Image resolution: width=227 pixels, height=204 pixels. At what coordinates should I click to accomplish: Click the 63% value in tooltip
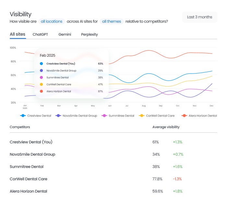101,63
